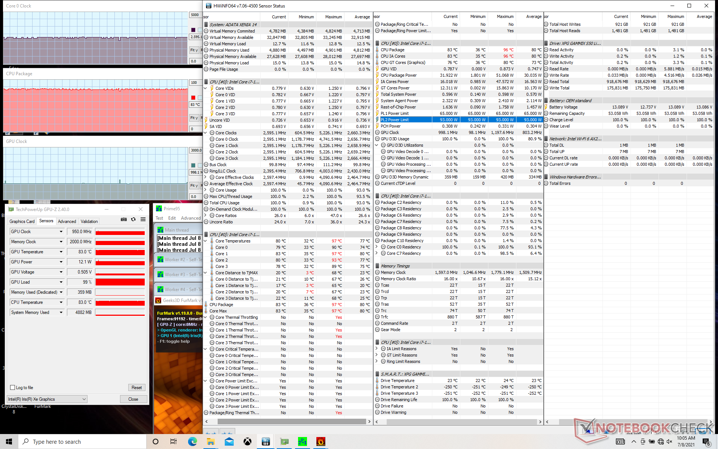This screenshot has width=718, height=449.
Task: Open the GPU-Z hamburger menu
Action: (143, 219)
